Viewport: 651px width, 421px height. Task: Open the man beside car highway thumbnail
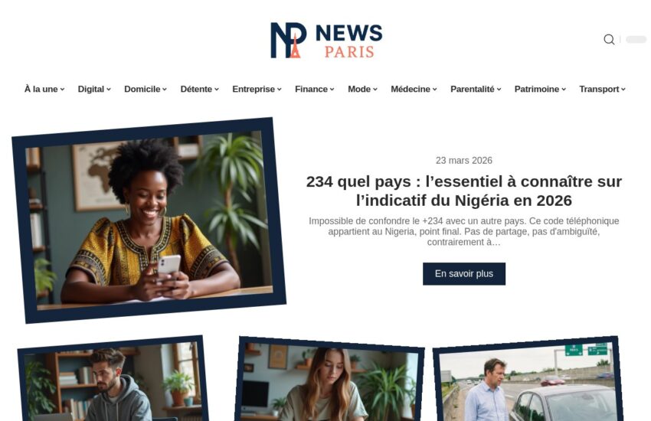click(x=528, y=380)
